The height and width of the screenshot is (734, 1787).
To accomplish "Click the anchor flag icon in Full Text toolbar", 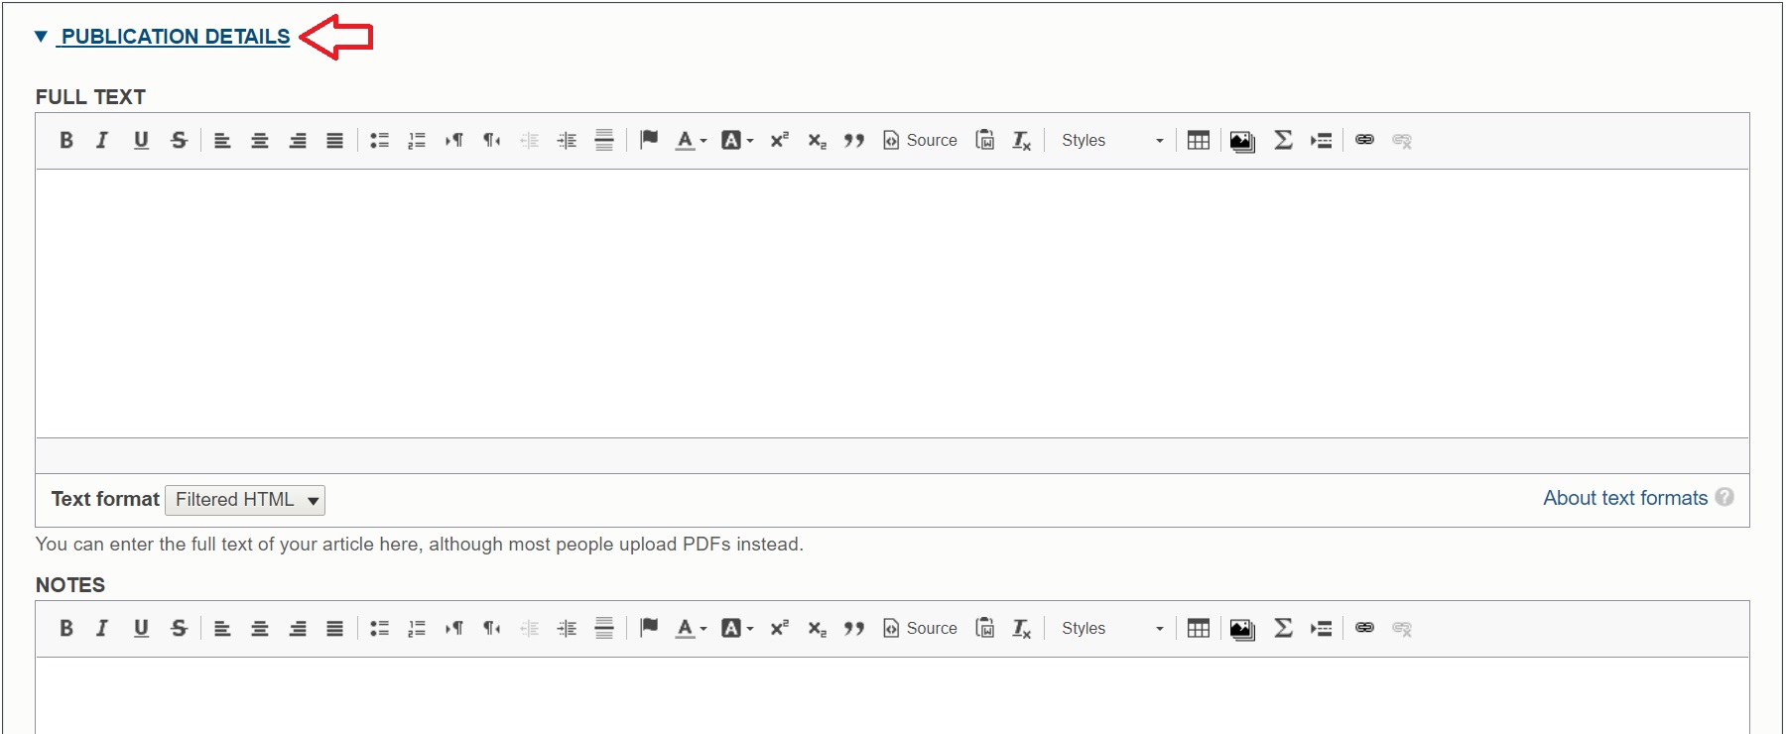I will coord(649,141).
